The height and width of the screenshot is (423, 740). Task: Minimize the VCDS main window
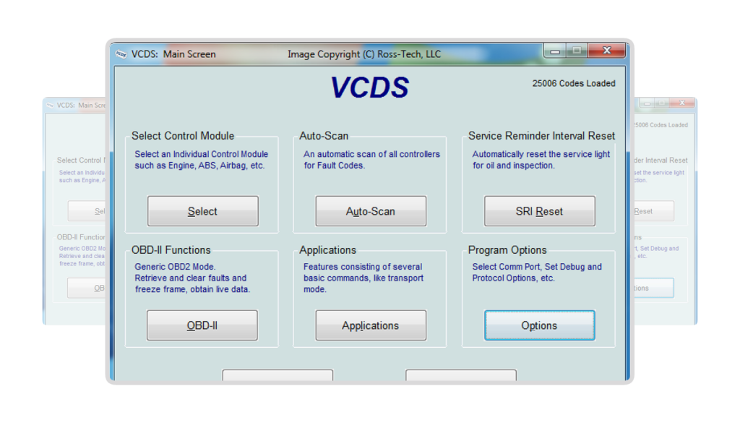click(x=554, y=51)
